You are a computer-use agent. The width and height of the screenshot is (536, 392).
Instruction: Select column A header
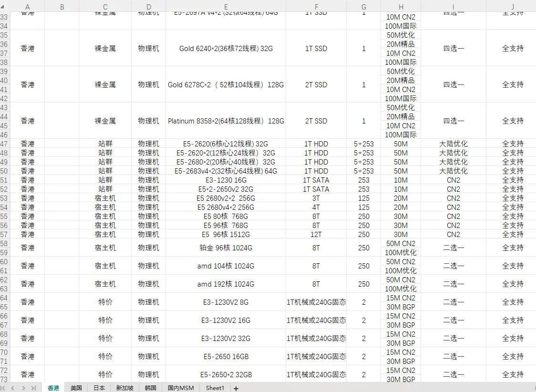pyautogui.click(x=27, y=7)
